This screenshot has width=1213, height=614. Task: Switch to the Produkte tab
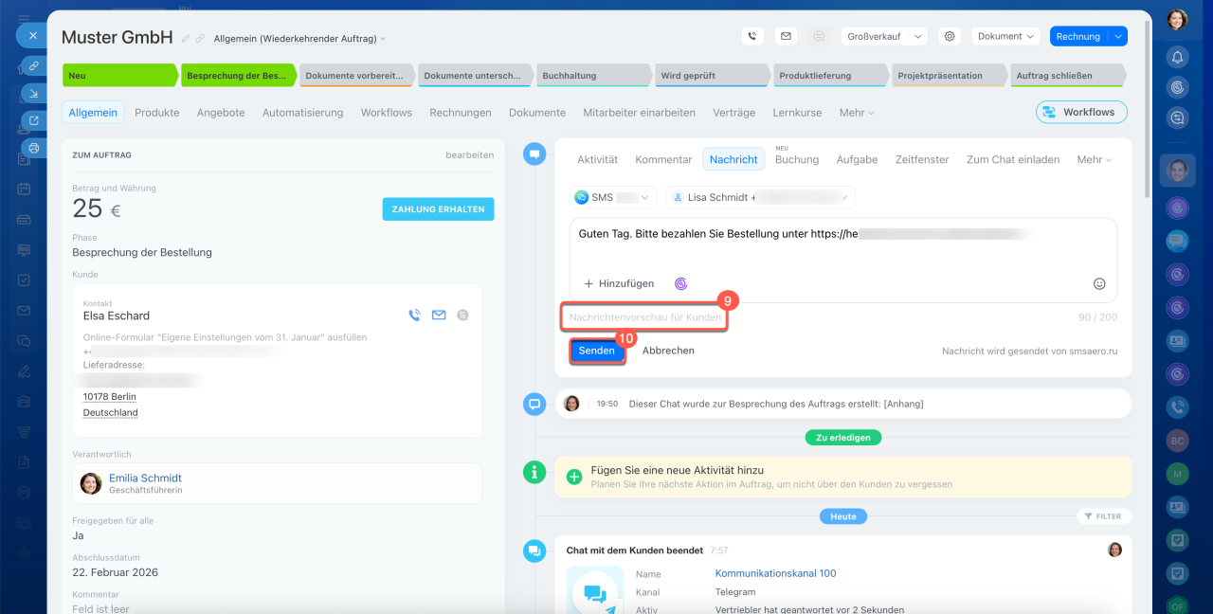pos(156,112)
